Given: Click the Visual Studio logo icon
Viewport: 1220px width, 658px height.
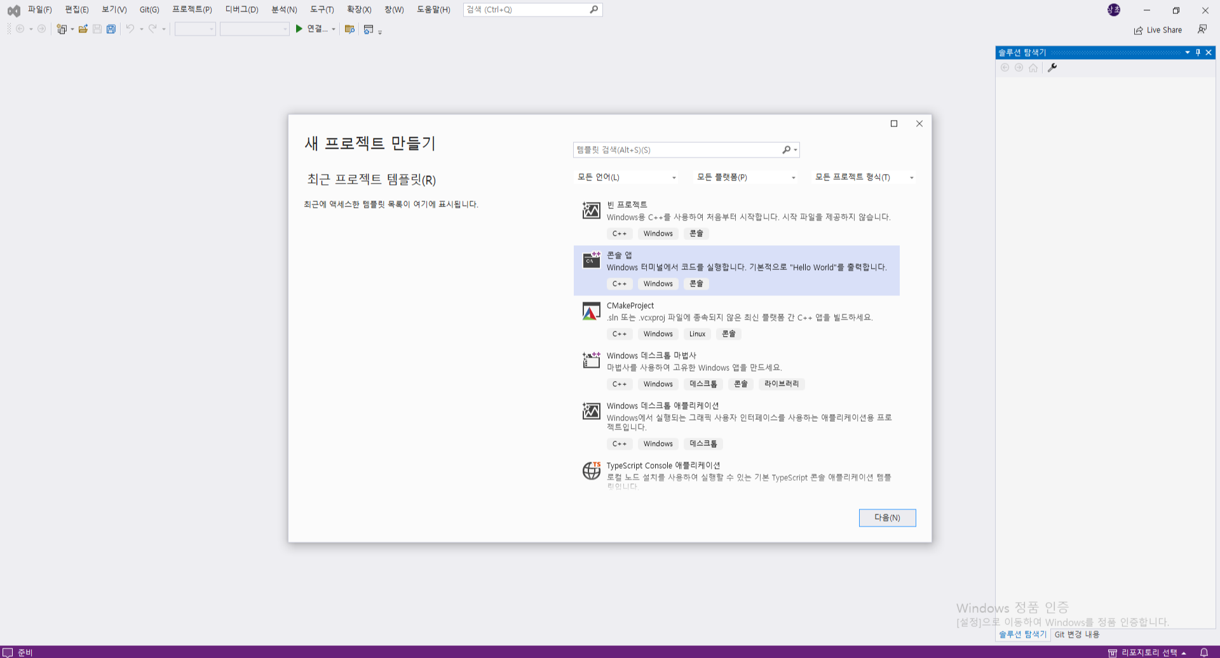Looking at the screenshot, I should tap(13, 10).
